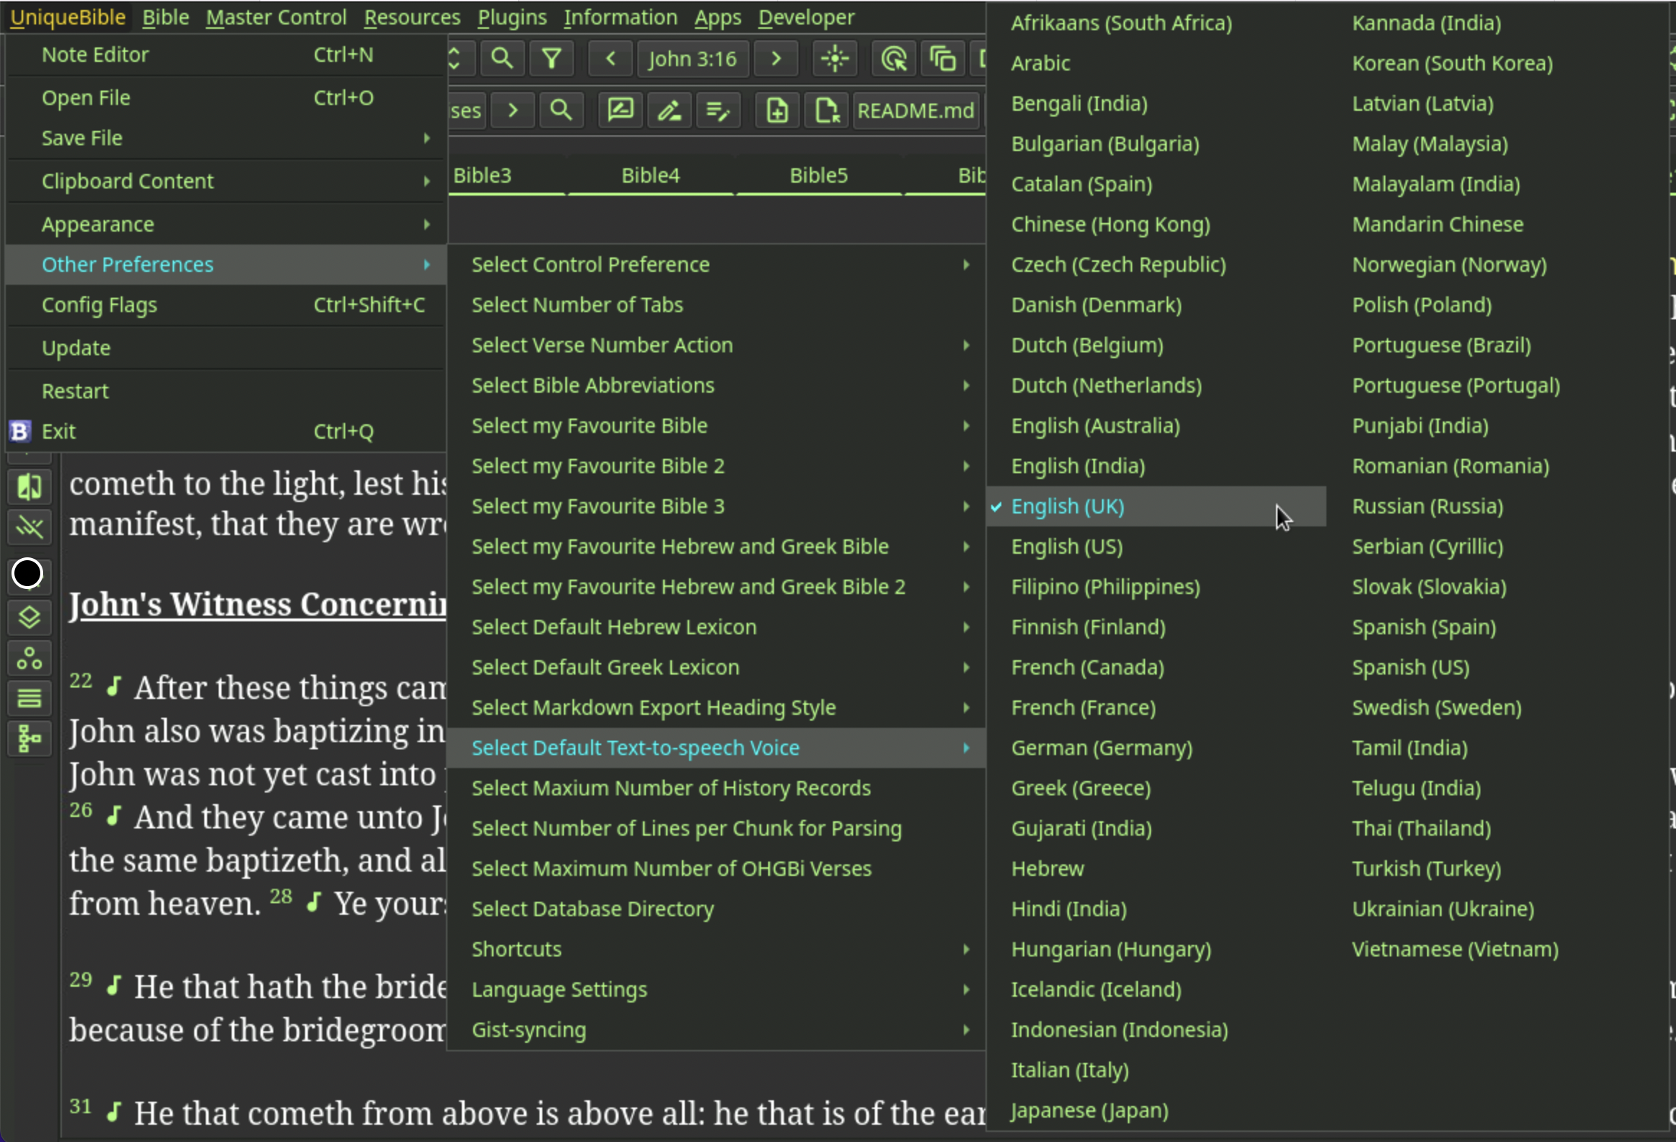Viewport: 1676px width, 1142px height.
Task: Enable English (Australia) text-to-speech voice
Action: pyautogui.click(x=1096, y=424)
